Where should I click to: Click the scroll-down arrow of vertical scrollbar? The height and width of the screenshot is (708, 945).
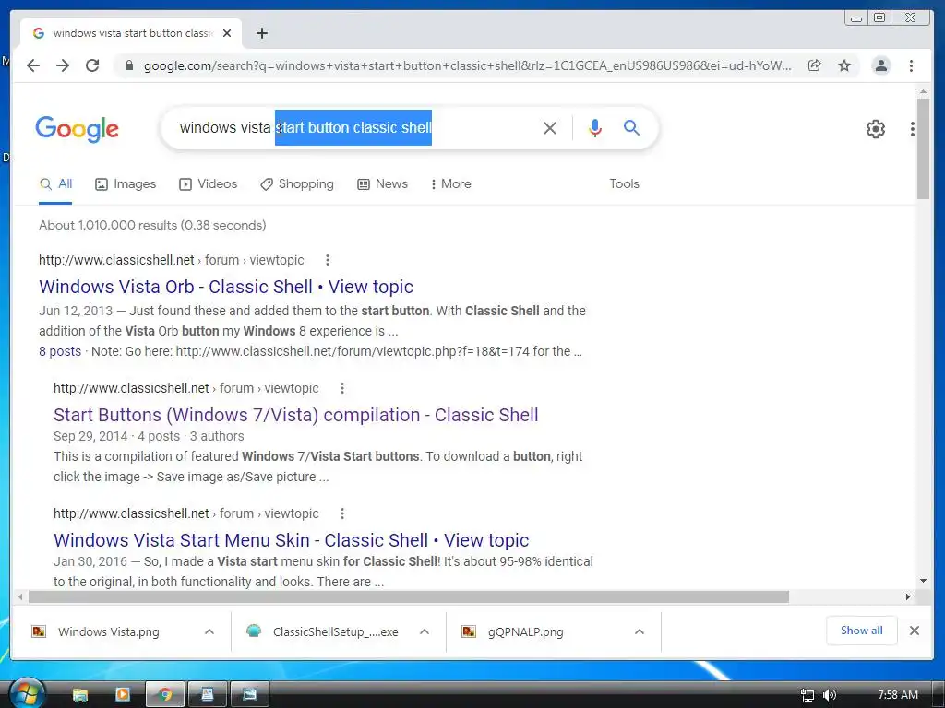tap(923, 581)
